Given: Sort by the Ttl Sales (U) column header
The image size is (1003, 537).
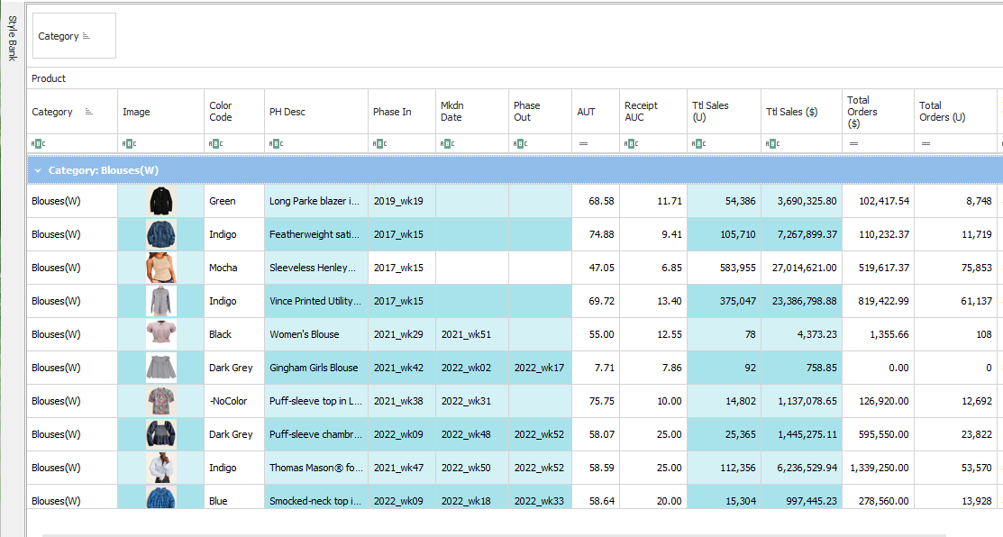Looking at the screenshot, I should point(710,112).
